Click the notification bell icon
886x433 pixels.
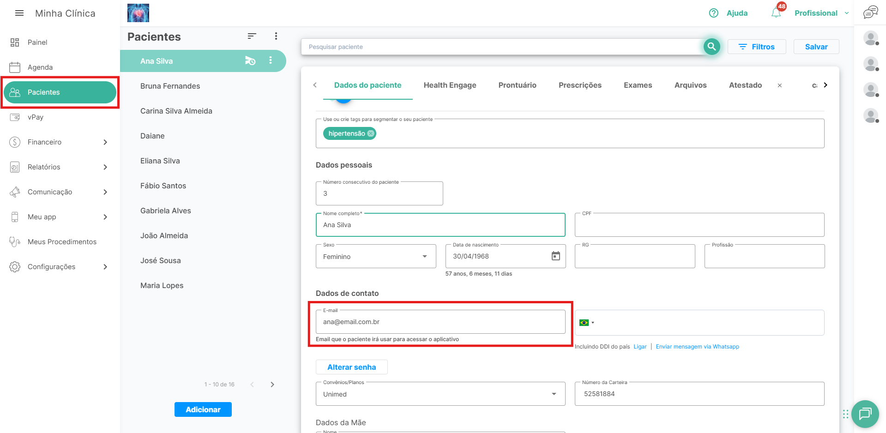pyautogui.click(x=776, y=13)
